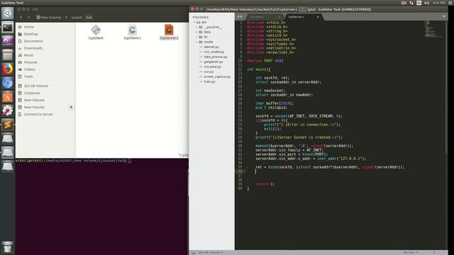Open alexnet.py in Sublime sidebar
This screenshot has width=454, height=255.
pyautogui.click(x=211, y=47)
